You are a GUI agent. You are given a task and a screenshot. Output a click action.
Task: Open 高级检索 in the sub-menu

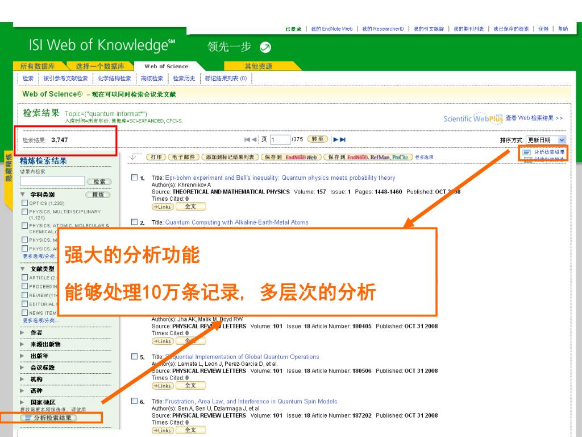pos(152,78)
